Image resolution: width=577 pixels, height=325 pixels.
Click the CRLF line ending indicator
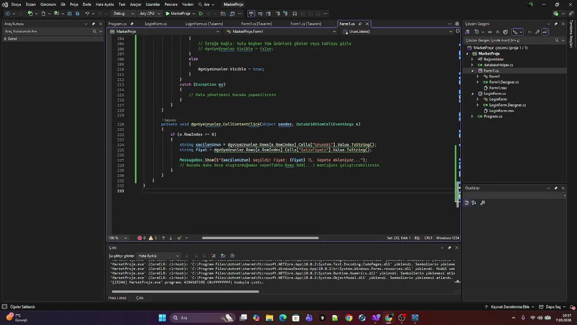coord(428,238)
